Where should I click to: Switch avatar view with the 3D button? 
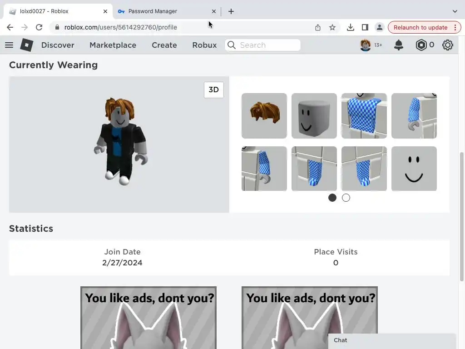(x=213, y=90)
